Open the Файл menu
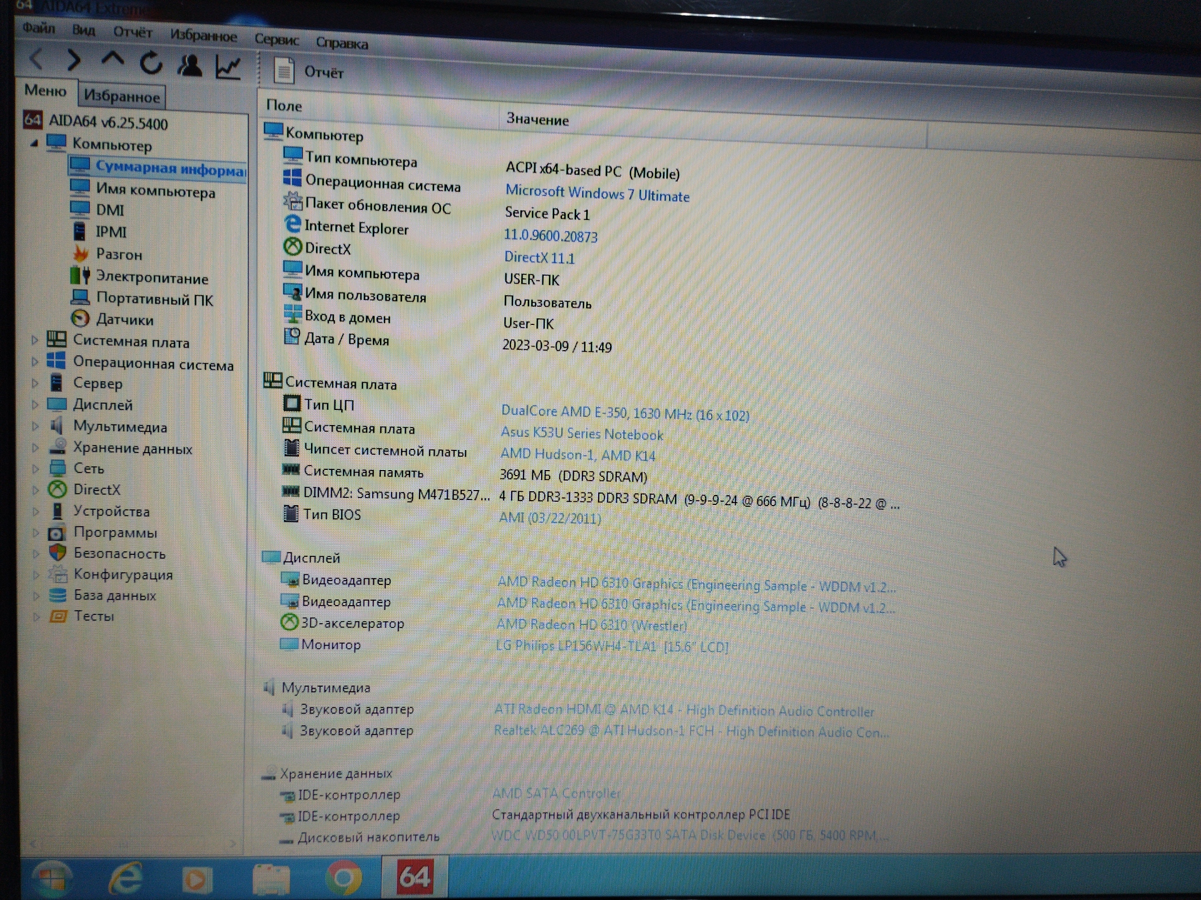1201x900 pixels. coord(39,28)
